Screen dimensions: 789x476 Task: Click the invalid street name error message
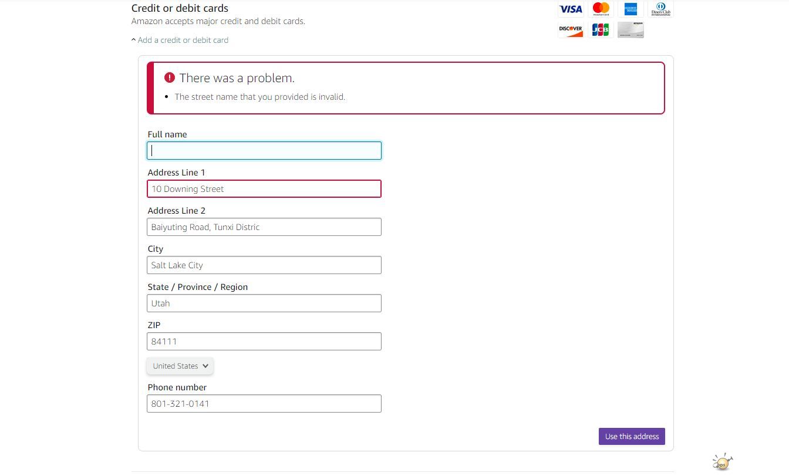click(259, 97)
